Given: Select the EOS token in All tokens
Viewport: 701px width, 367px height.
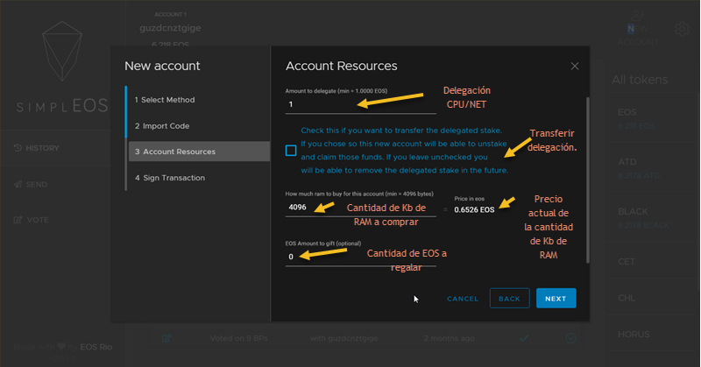Looking at the screenshot, I should point(653,118).
